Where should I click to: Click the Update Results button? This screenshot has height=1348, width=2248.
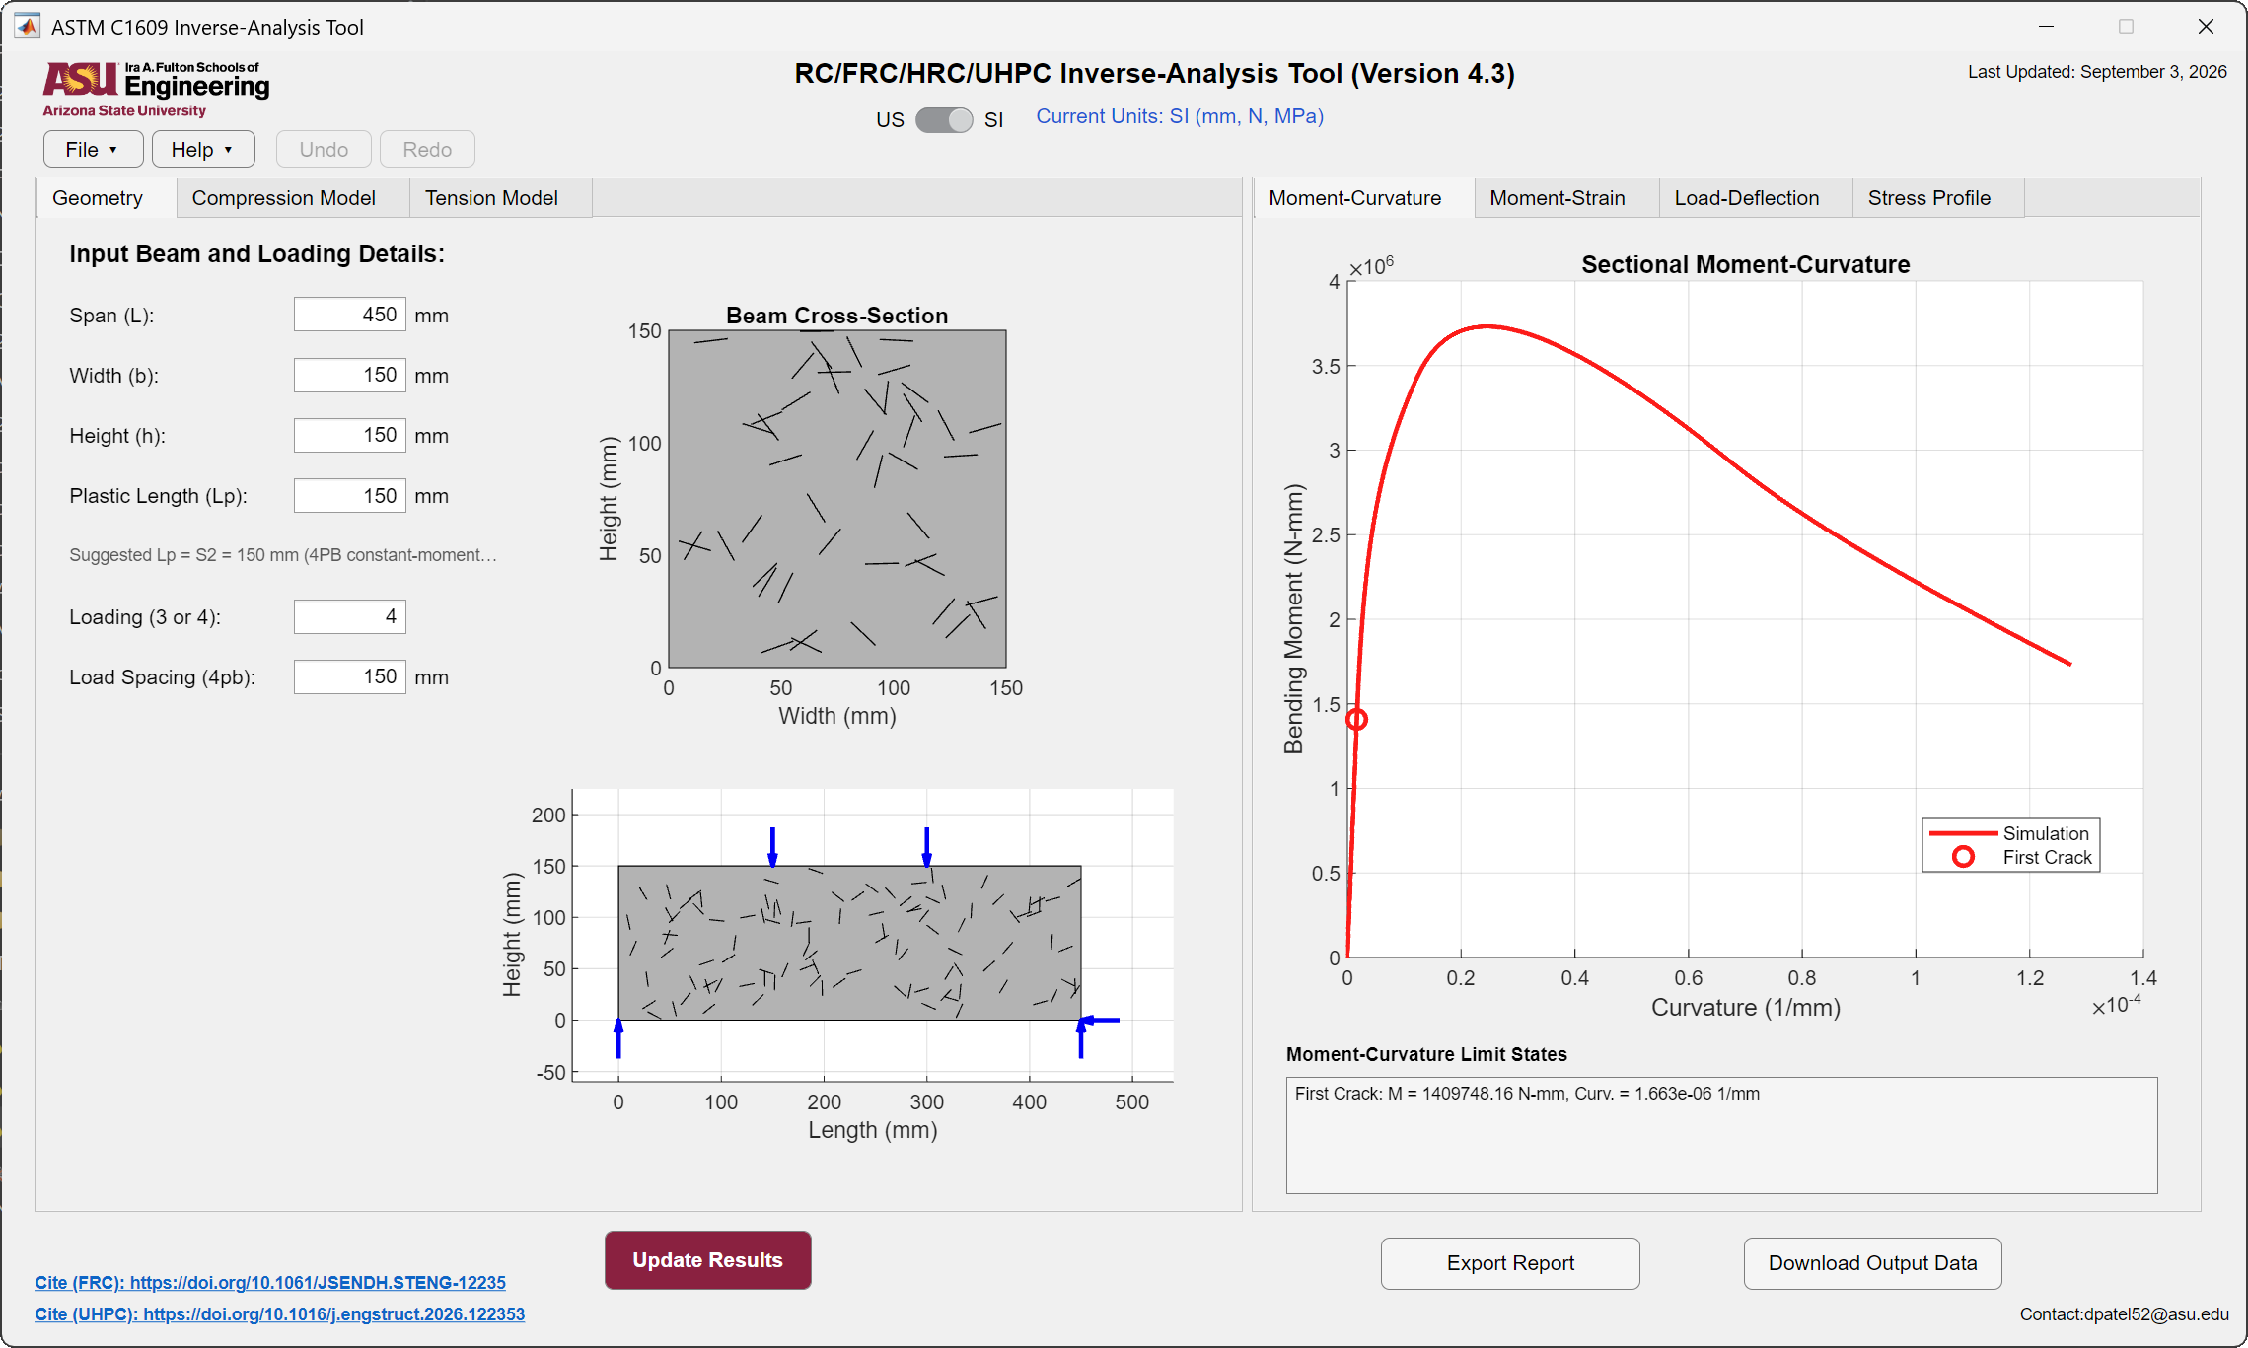tap(707, 1260)
